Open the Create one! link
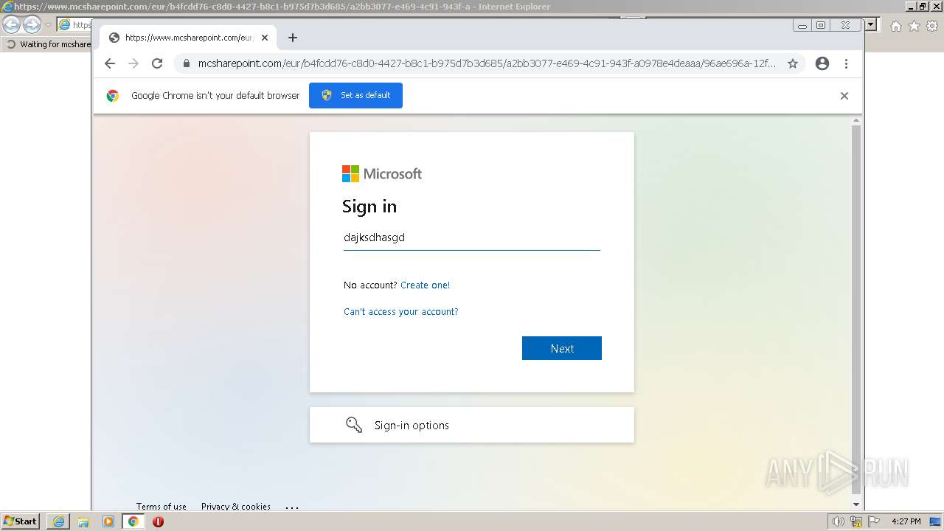 425,285
